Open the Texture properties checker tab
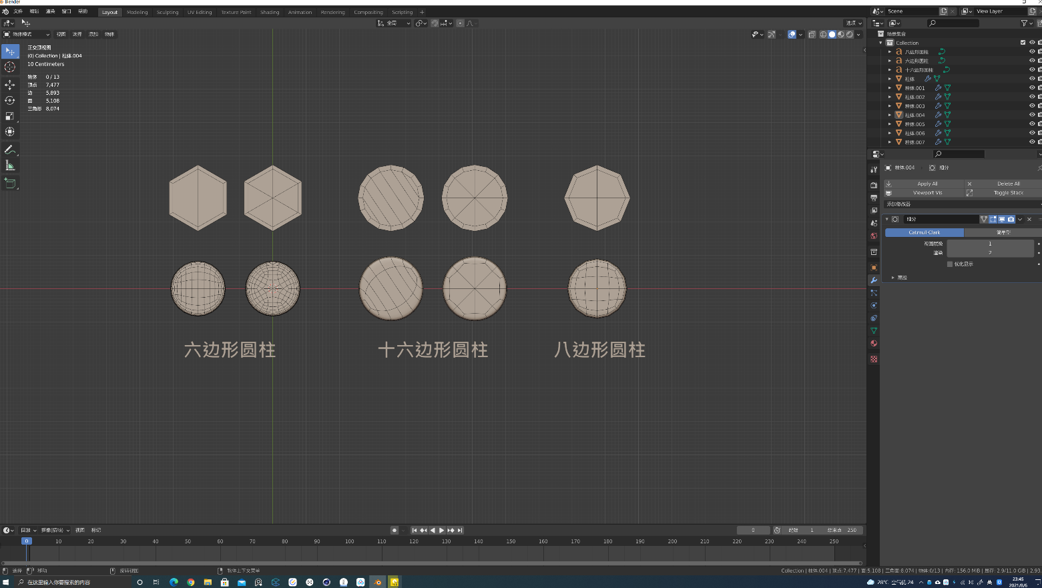This screenshot has height=588, width=1042. 874,359
